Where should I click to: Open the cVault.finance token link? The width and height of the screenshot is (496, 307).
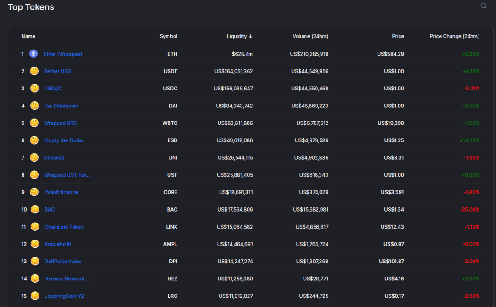tap(61, 192)
